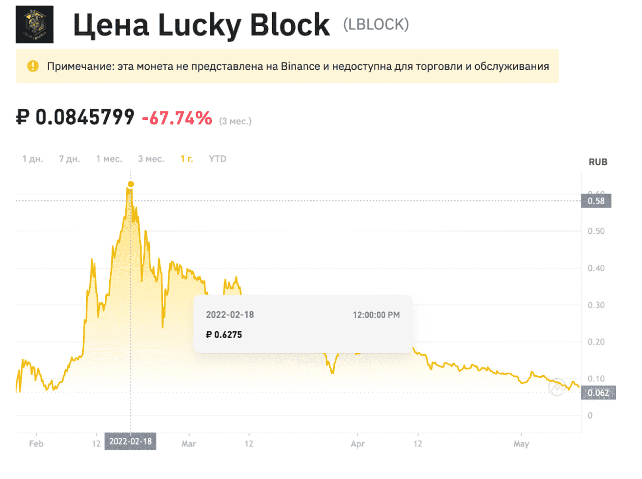This screenshot has width=642, height=479.
Task: Select the 1 г. yearly range
Action: (187, 159)
